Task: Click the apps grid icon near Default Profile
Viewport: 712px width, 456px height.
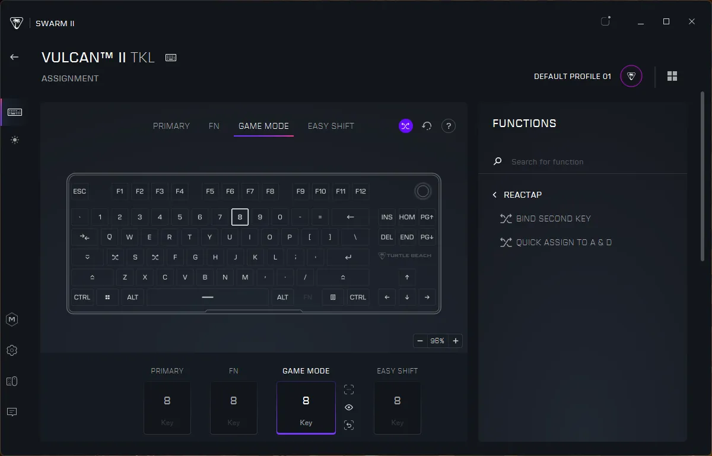Action: coord(672,76)
